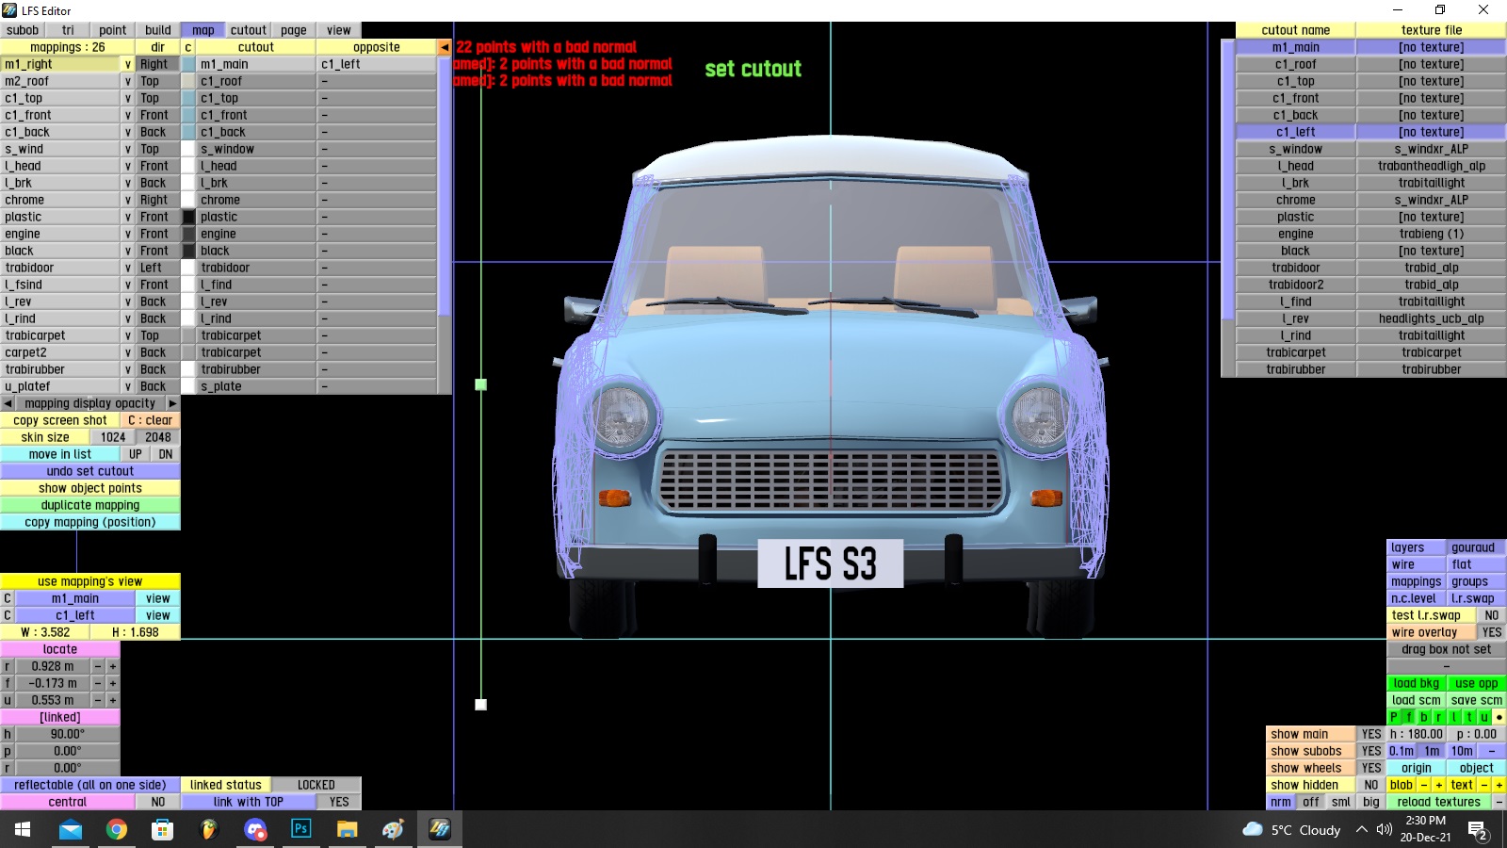
Task: Open the v dropdown for u_platef mapping
Action: [127, 386]
